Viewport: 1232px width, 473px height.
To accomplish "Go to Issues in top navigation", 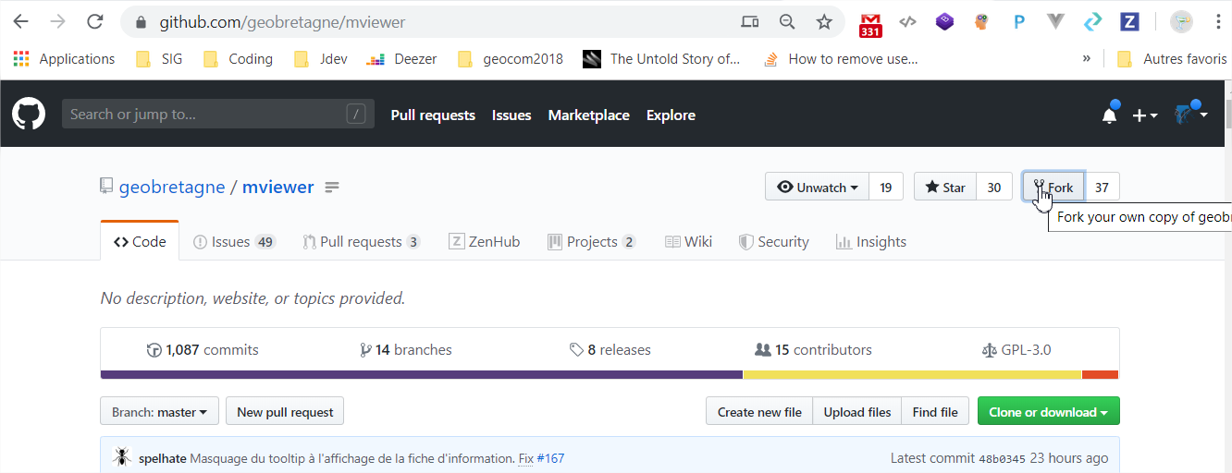I will [511, 115].
